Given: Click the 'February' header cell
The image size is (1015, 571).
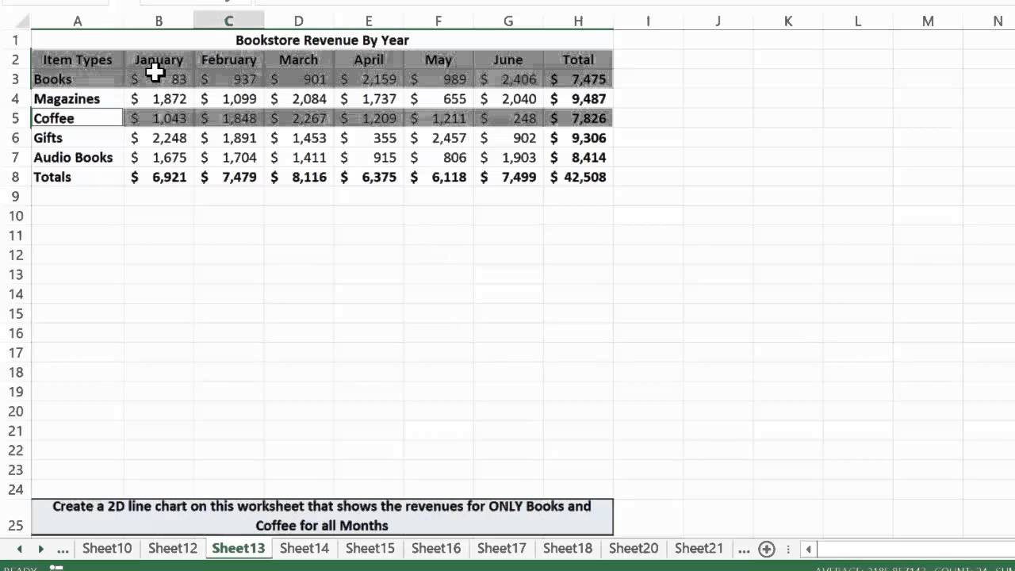Looking at the screenshot, I should 228,59.
